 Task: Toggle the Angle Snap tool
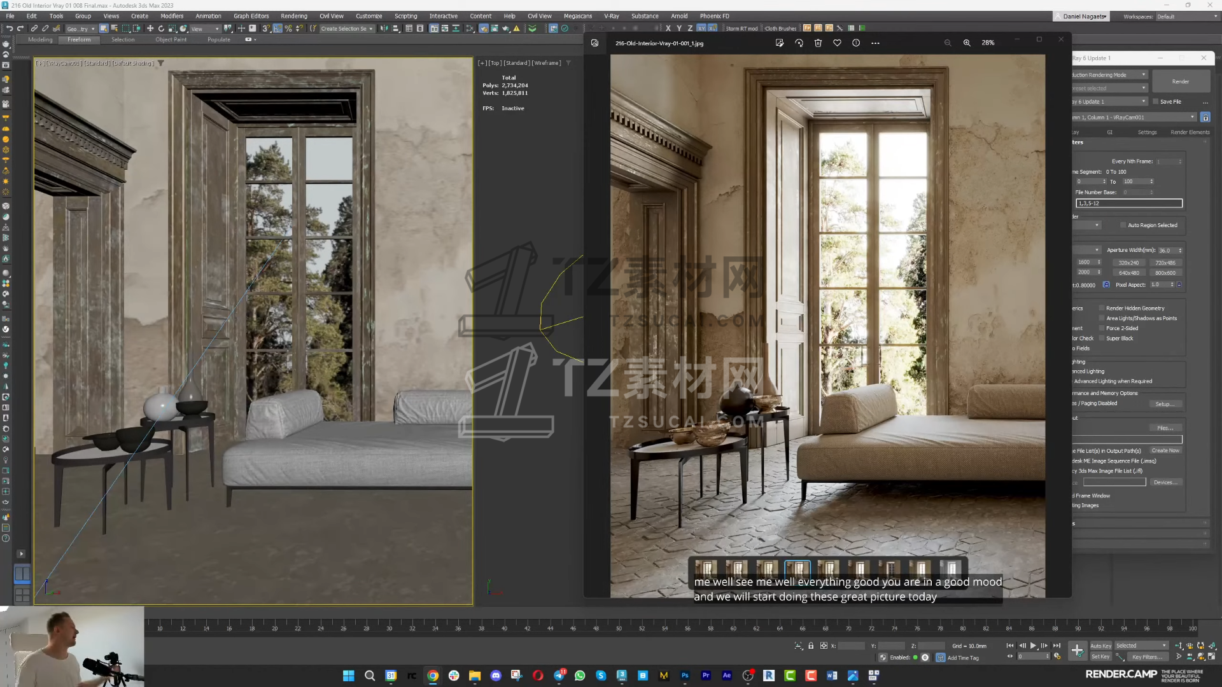(277, 29)
